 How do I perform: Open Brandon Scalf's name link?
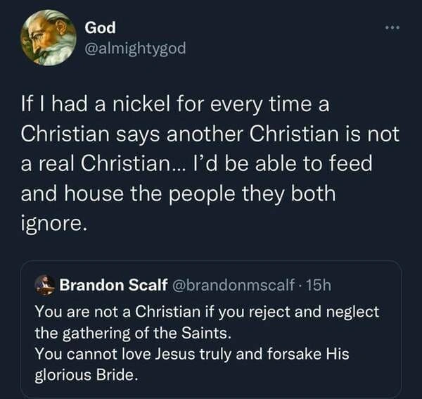[x=111, y=285]
